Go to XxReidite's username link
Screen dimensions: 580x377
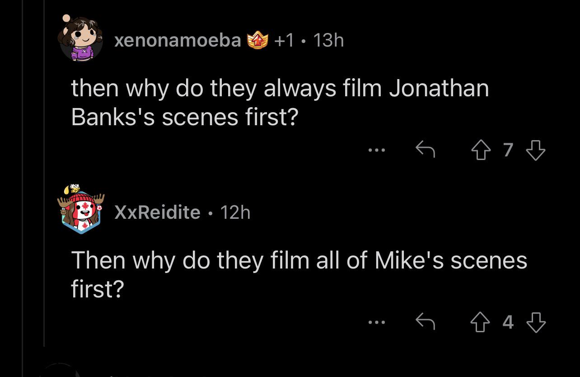157,212
